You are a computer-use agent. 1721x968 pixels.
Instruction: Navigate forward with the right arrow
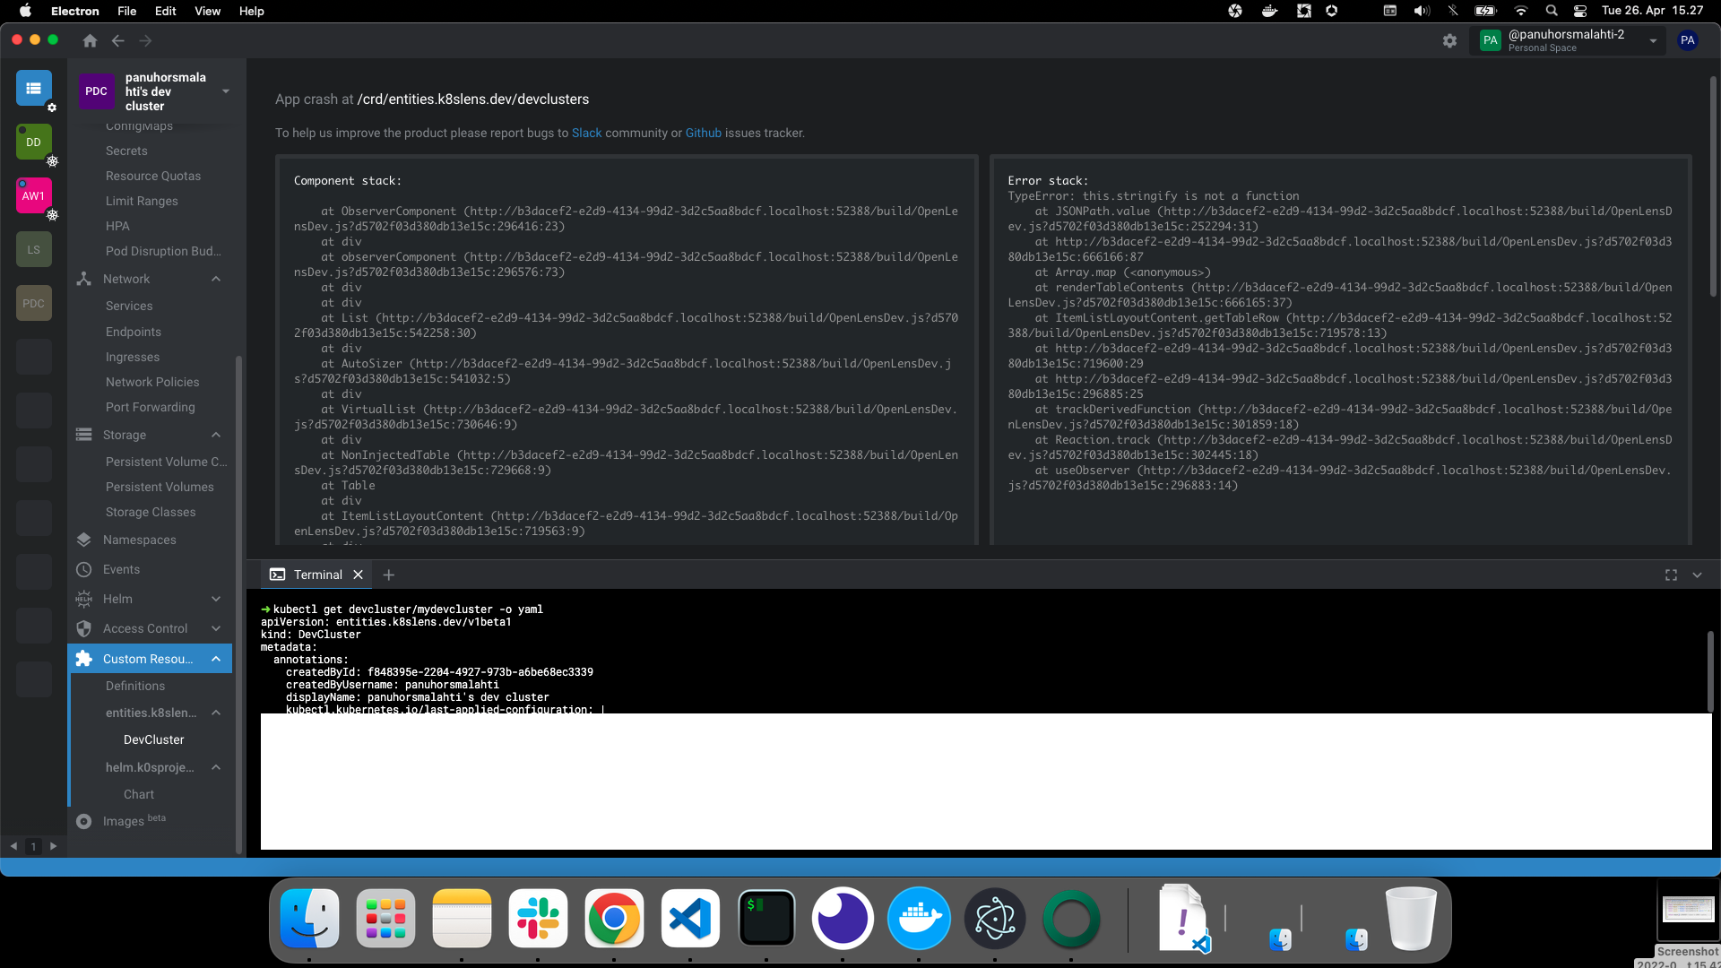point(145,40)
